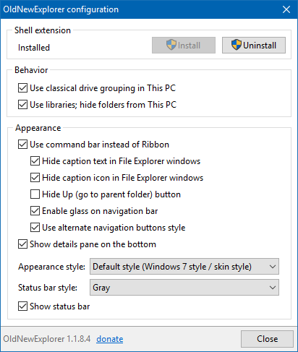Expand the Status bar style combo box
This screenshot has width=298, height=352.
pos(184,288)
